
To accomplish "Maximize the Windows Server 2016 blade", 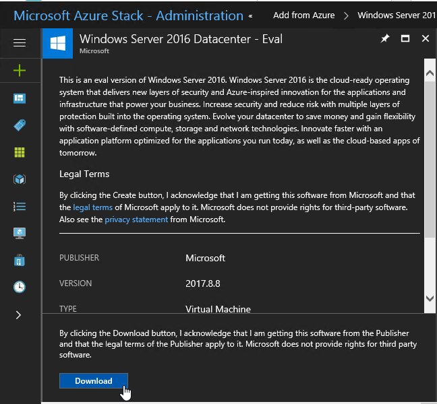I will (405, 38).
